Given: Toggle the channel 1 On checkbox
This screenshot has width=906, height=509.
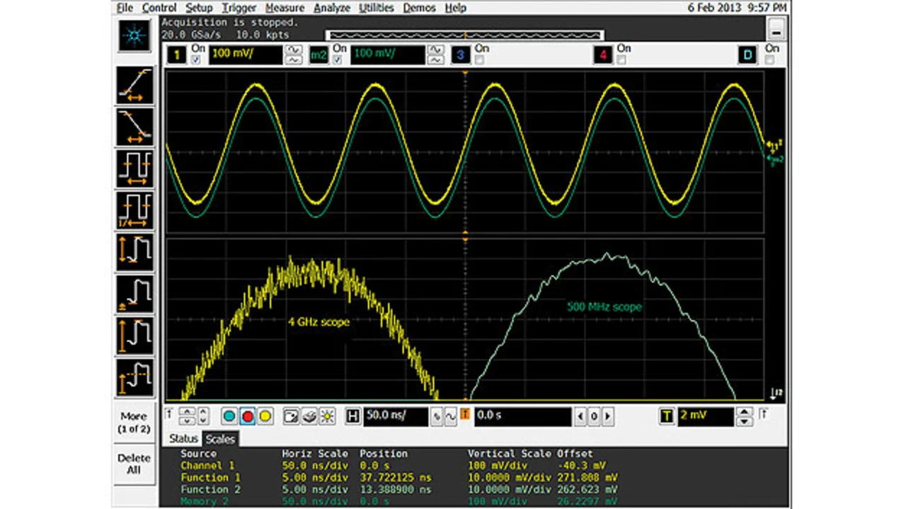Looking at the screenshot, I should 196,60.
